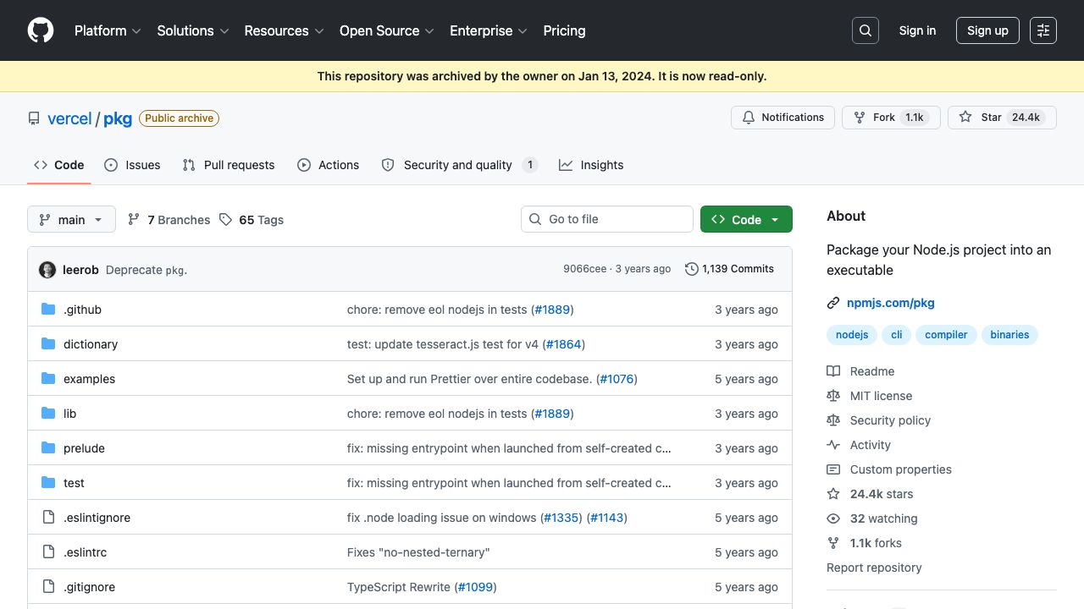The height and width of the screenshot is (609, 1084).
Task: Open pull request #1076 link
Action: click(x=617, y=379)
